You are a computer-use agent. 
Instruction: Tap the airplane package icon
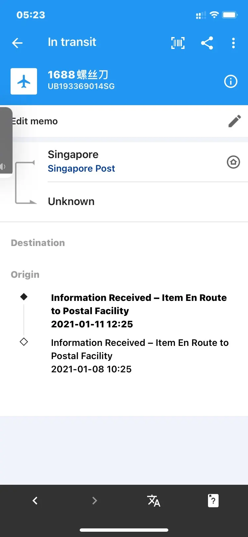[24, 81]
